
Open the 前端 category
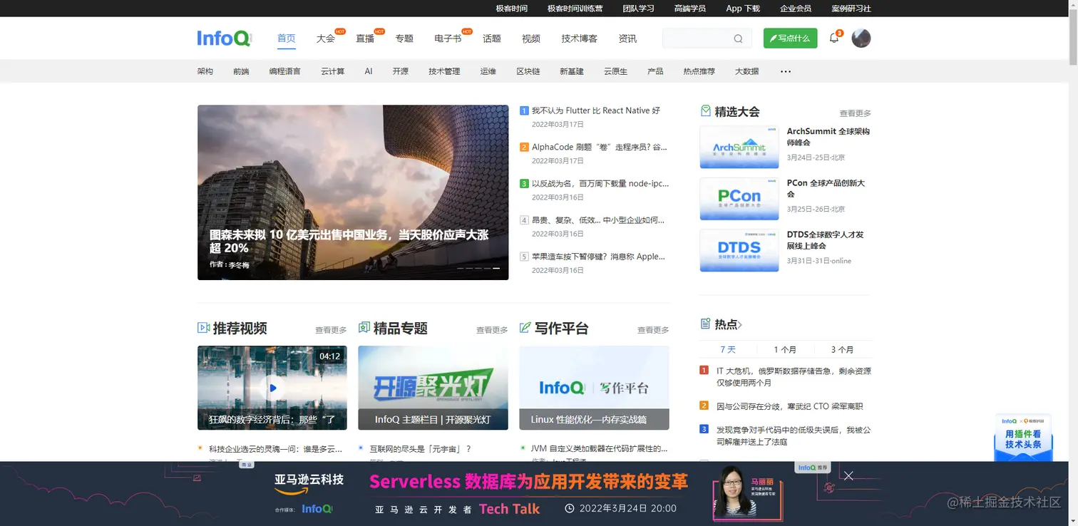tap(241, 71)
